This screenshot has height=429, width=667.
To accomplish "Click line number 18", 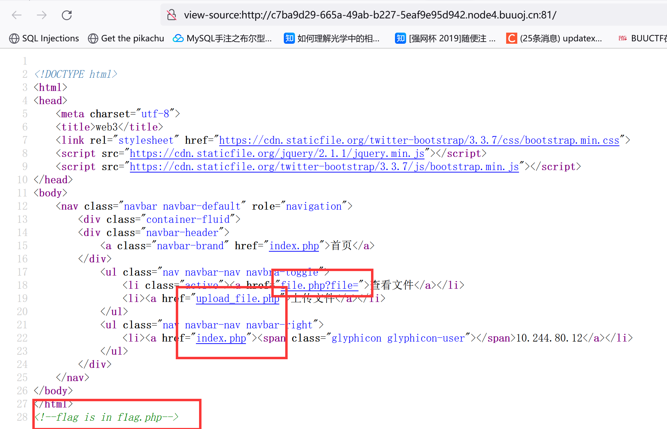I will point(22,285).
